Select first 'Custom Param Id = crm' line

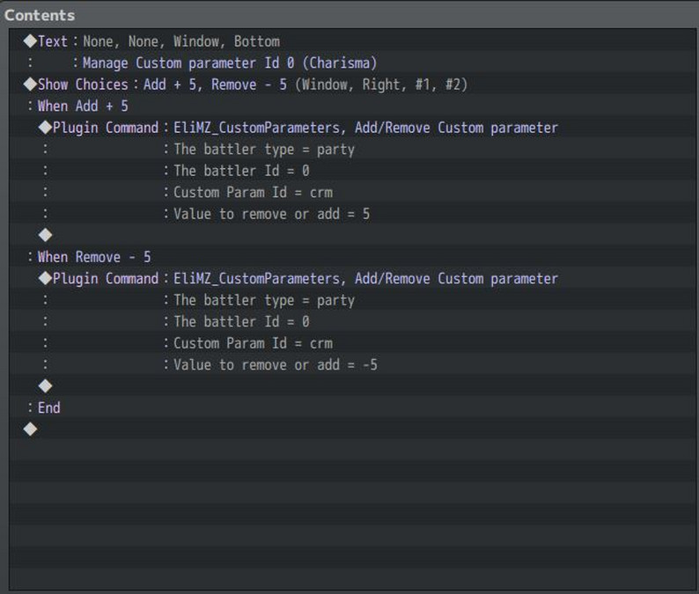click(x=254, y=192)
